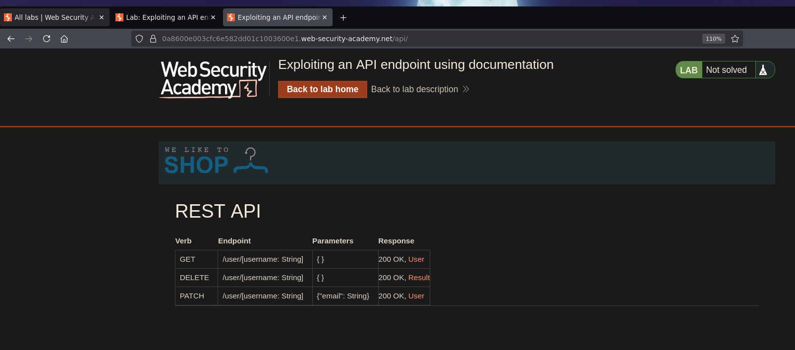Click the PATCH verb cell
Screen dimensions: 795x350
click(196, 296)
